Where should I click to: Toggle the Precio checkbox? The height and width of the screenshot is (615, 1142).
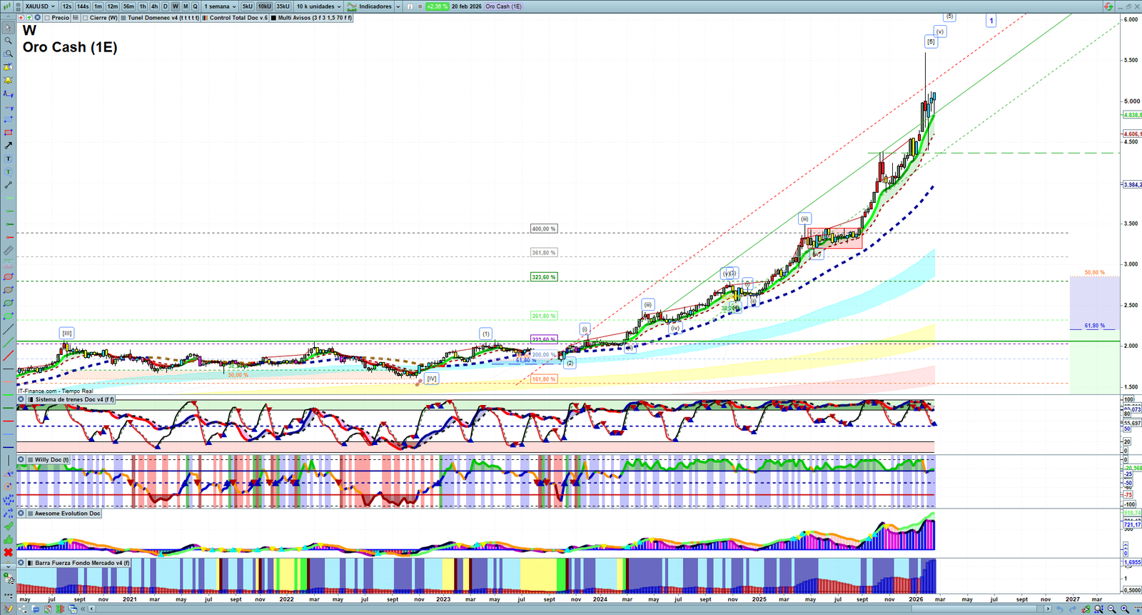click(x=46, y=18)
